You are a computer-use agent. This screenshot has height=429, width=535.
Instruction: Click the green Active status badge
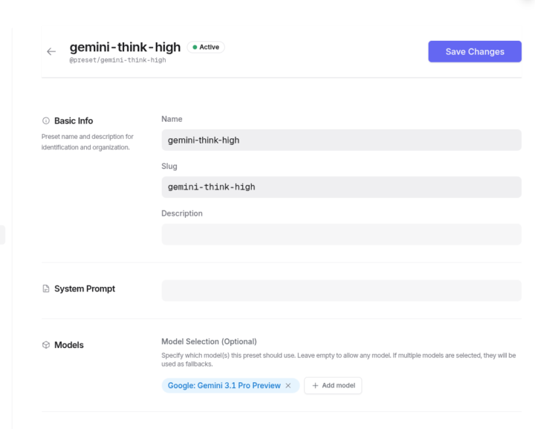click(206, 48)
